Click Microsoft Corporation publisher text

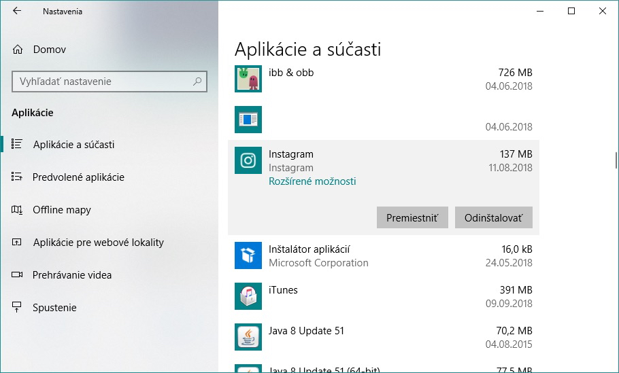click(318, 263)
